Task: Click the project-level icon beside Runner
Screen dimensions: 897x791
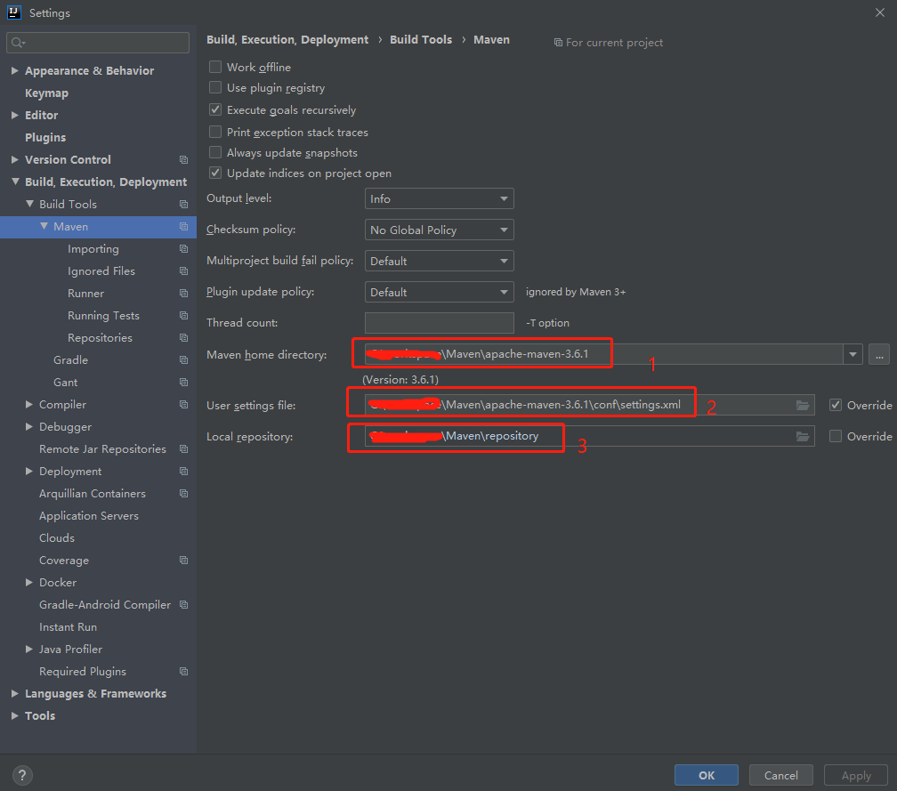Action: coord(183,294)
